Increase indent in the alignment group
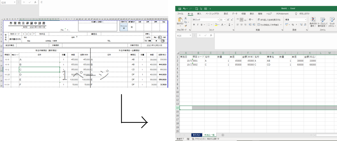The width and height of the screenshot is (337, 141). tap(253, 25)
